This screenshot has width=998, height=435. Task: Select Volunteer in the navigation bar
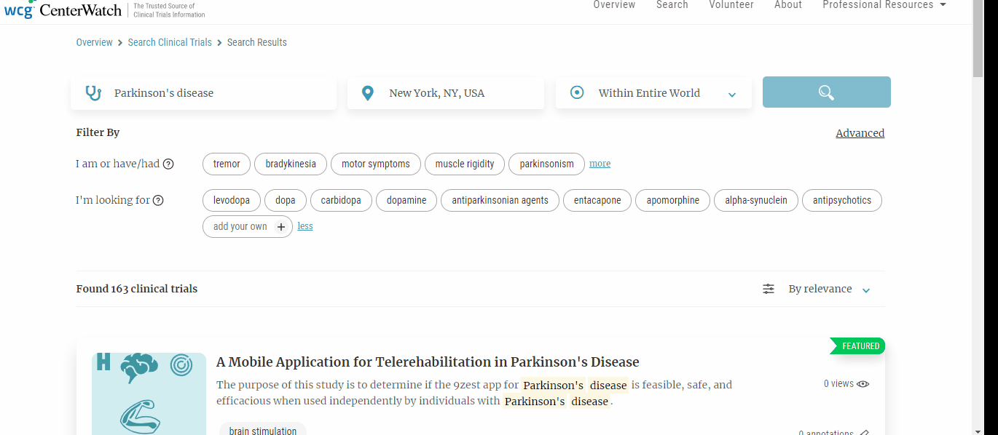731,5
